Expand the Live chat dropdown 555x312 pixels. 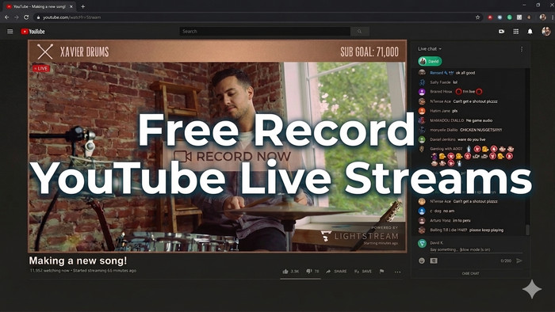tap(430, 49)
